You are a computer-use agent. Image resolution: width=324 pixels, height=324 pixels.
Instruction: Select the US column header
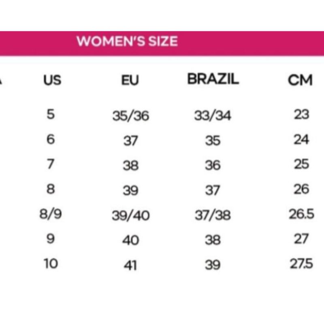pyautogui.click(x=52, y=80)
